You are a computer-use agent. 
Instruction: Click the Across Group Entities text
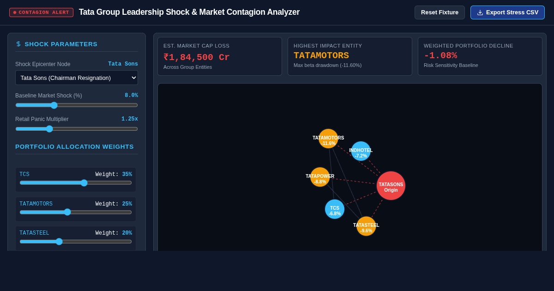(187, 67)
